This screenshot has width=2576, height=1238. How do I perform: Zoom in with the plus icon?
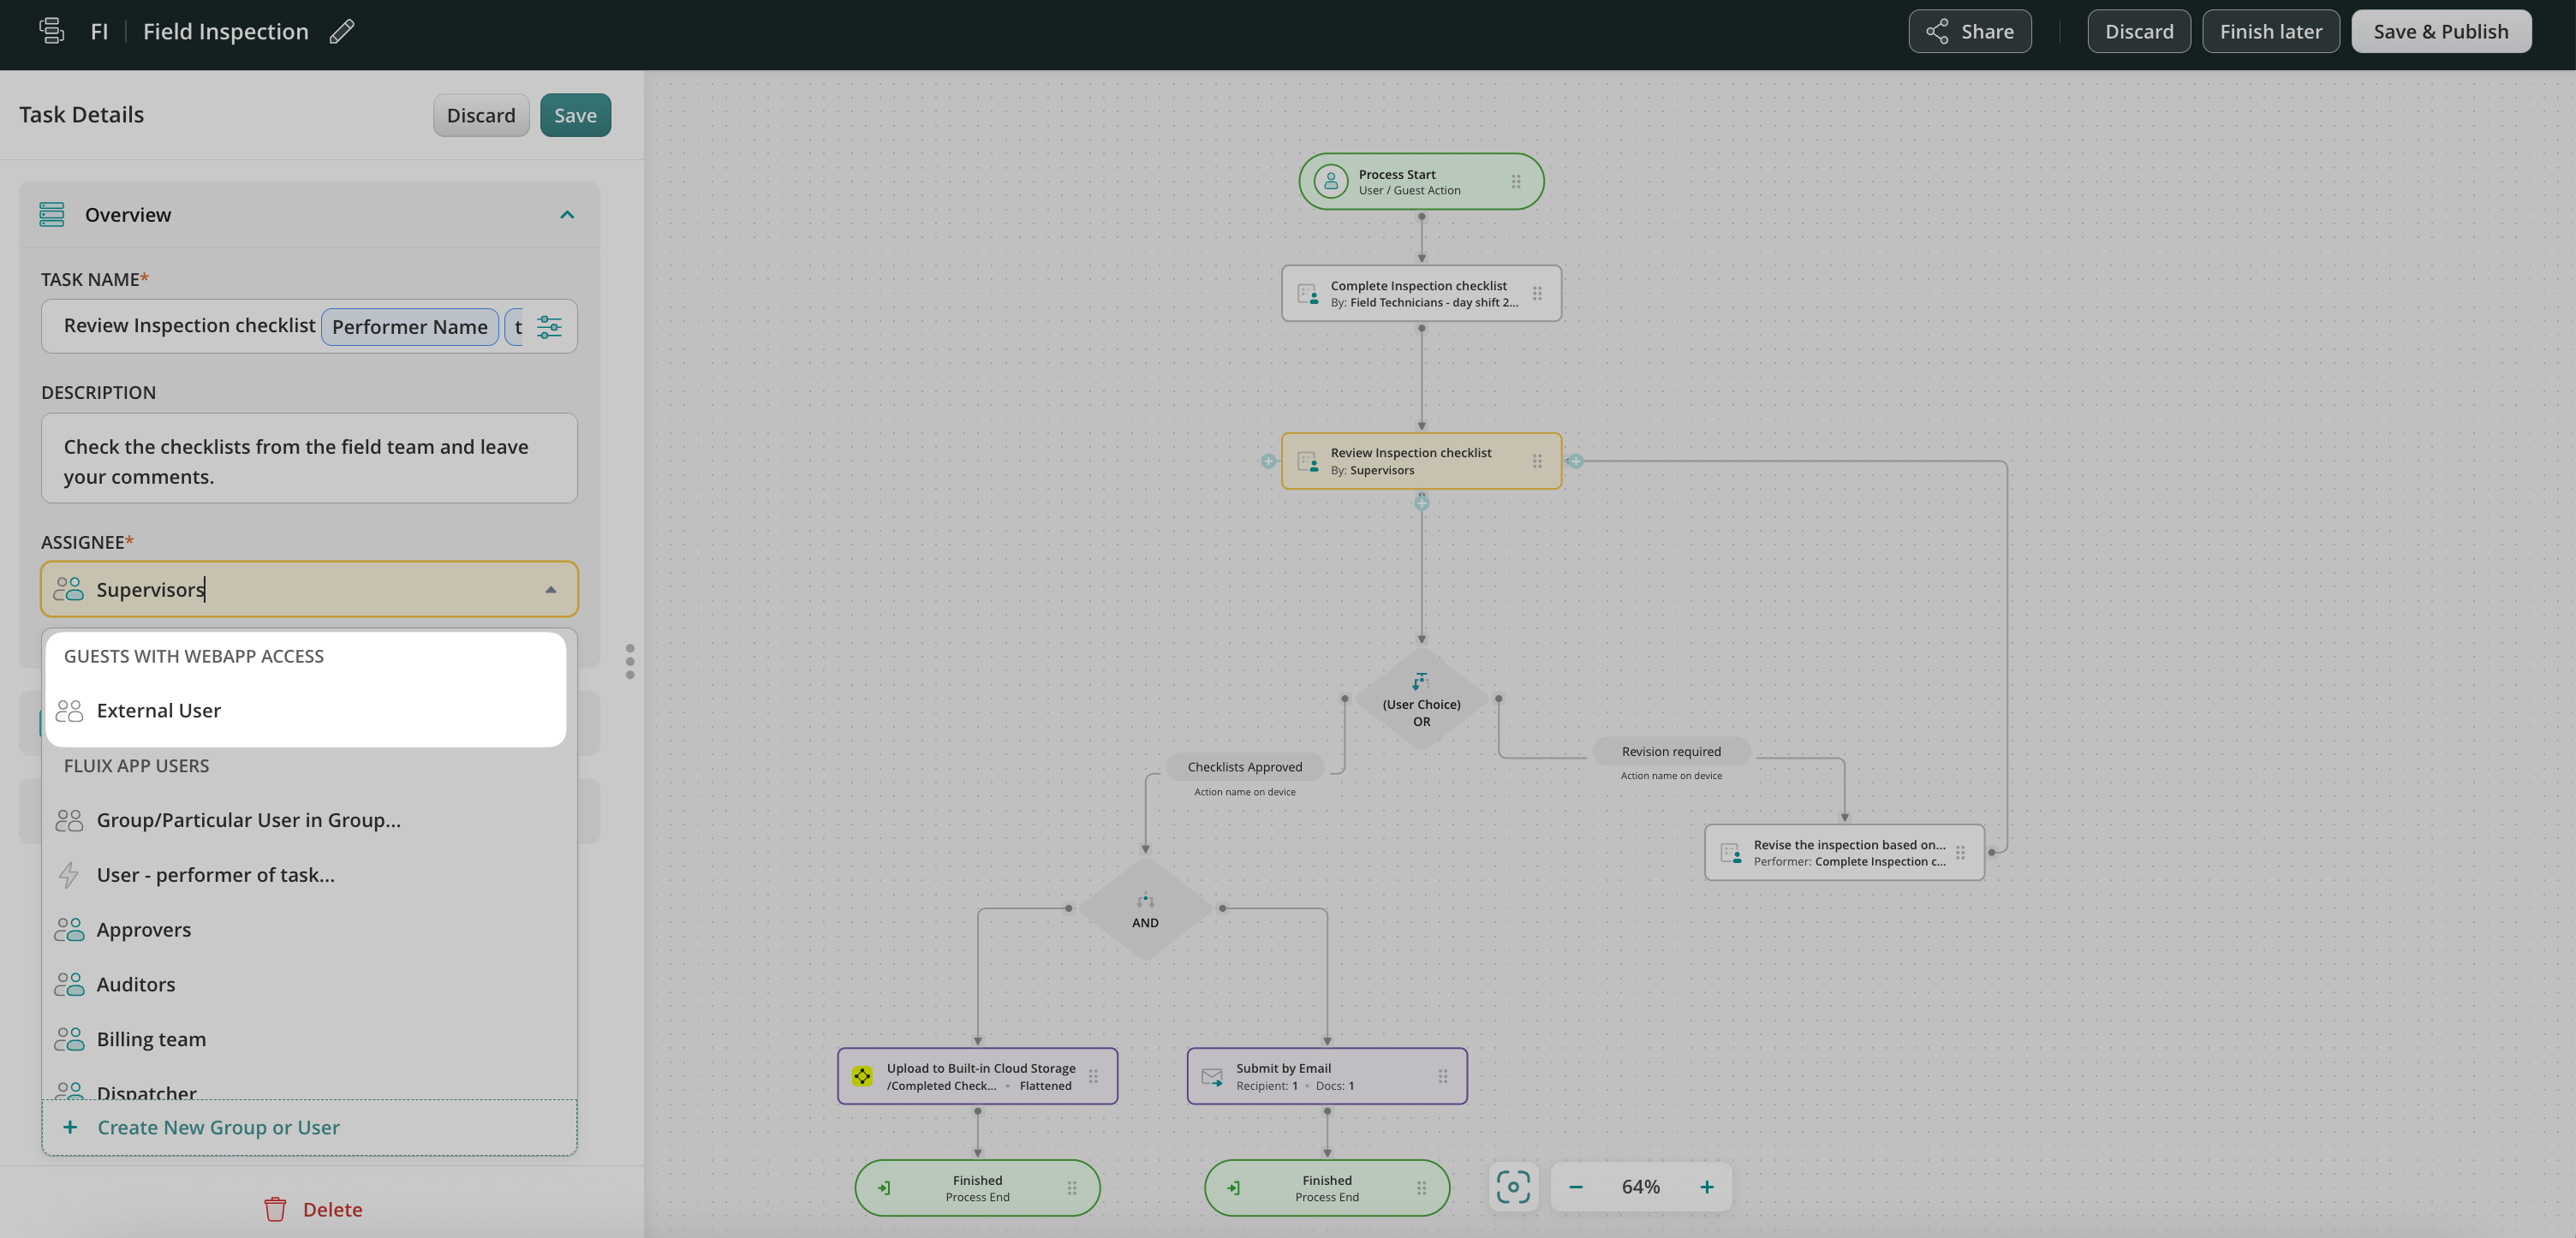pos(1707,1187)
